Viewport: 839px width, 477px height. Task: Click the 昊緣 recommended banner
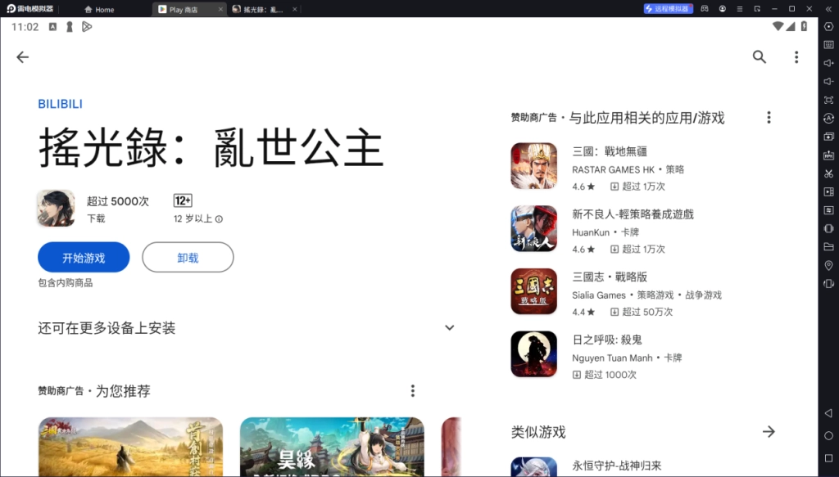pos(332,447)
